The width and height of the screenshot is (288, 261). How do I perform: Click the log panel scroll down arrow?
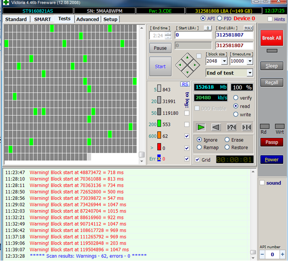(x=253, y=258)
